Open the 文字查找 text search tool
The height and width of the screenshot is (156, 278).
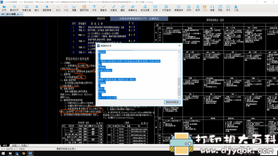pos(166,8)
